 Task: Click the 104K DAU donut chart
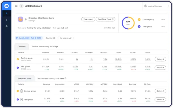coord(128,23)
